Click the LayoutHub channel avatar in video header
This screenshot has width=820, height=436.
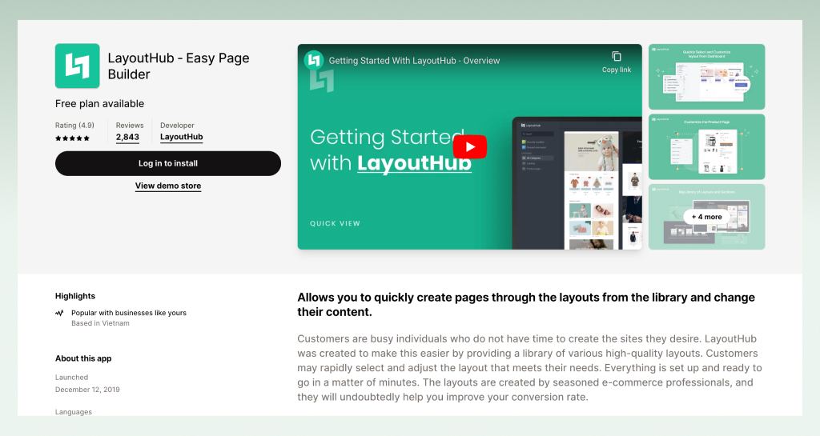coord(314,61)
